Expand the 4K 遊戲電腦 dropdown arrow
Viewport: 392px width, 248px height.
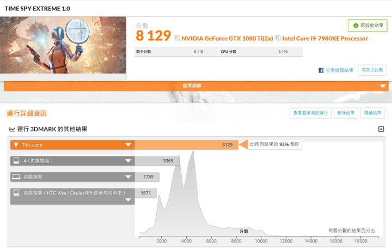[128, 161]
